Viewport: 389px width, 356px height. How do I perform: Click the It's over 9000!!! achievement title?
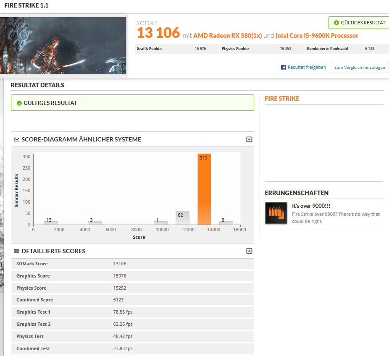tap(311, 206)
